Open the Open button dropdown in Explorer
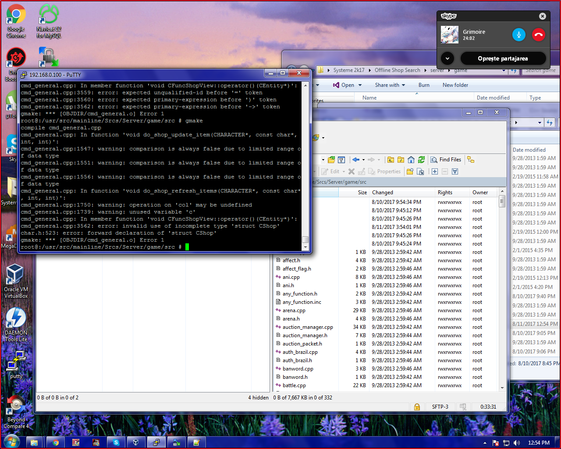Screen dimensions: 561x449 (x=360, y=85)
